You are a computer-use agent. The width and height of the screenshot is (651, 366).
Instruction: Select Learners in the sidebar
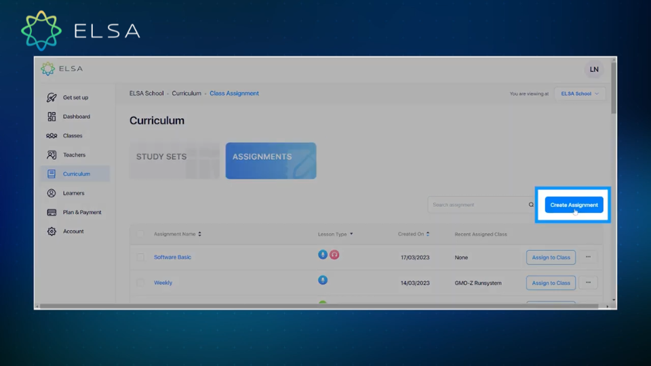tap(75, 193)
